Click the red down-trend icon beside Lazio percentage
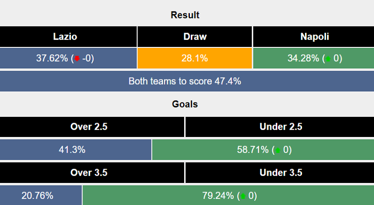374x205 pixels. (77, 59)
